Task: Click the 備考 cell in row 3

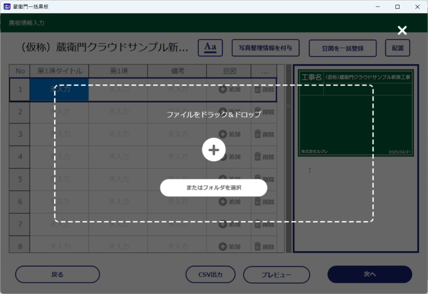Action: (177, 134)
